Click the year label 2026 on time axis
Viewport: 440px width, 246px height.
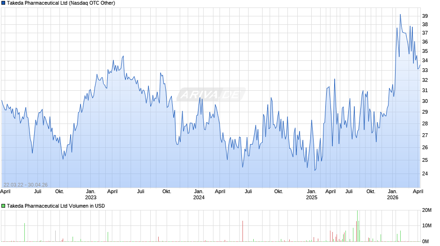(393, 197)
